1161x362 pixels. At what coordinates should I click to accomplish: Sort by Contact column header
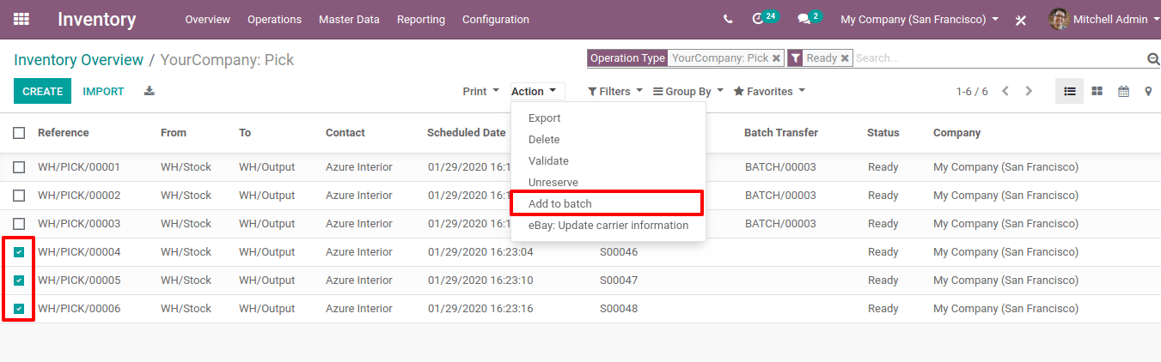345,133
